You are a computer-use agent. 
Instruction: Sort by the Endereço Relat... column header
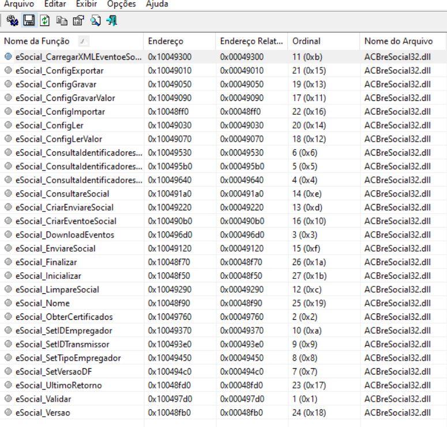(251, 41)
